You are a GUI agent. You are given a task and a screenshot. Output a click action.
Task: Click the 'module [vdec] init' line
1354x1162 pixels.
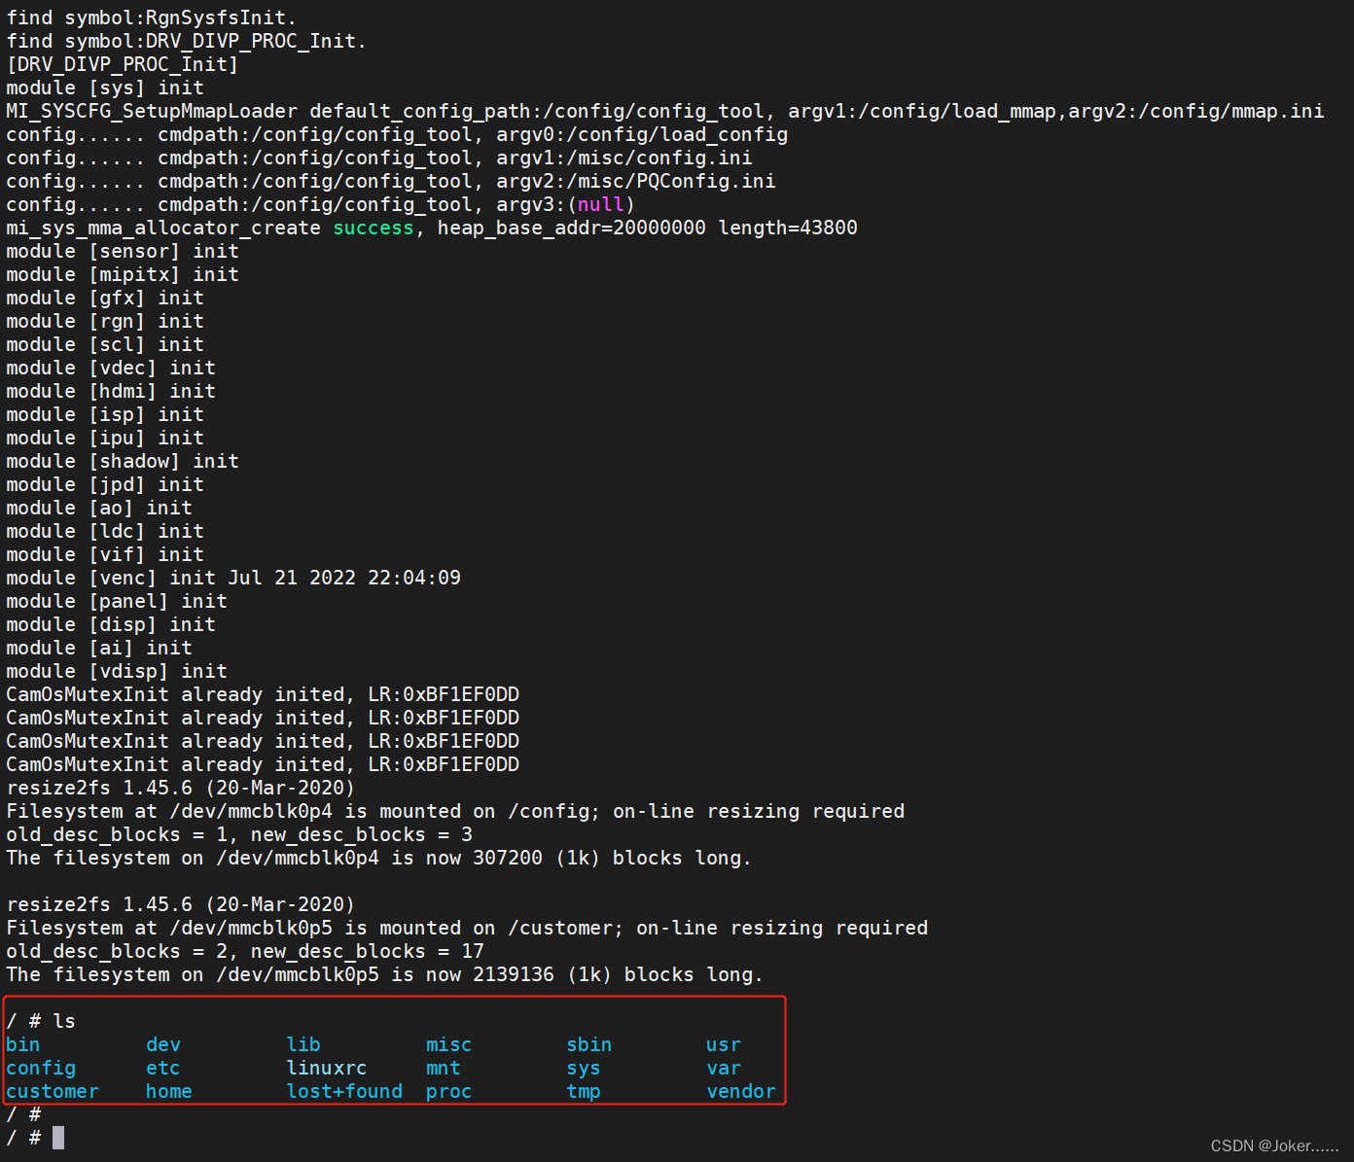click(111, 368)
